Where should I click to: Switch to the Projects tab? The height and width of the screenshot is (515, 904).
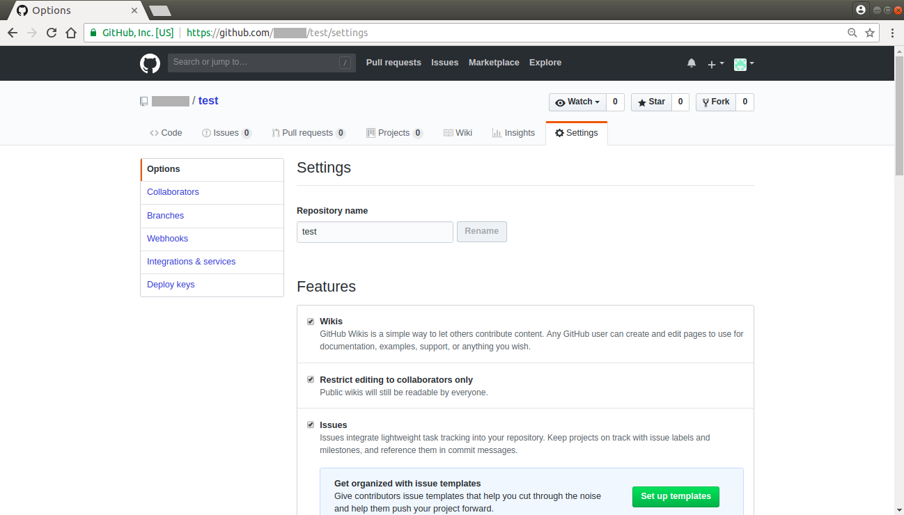click(x=394, y=133)
